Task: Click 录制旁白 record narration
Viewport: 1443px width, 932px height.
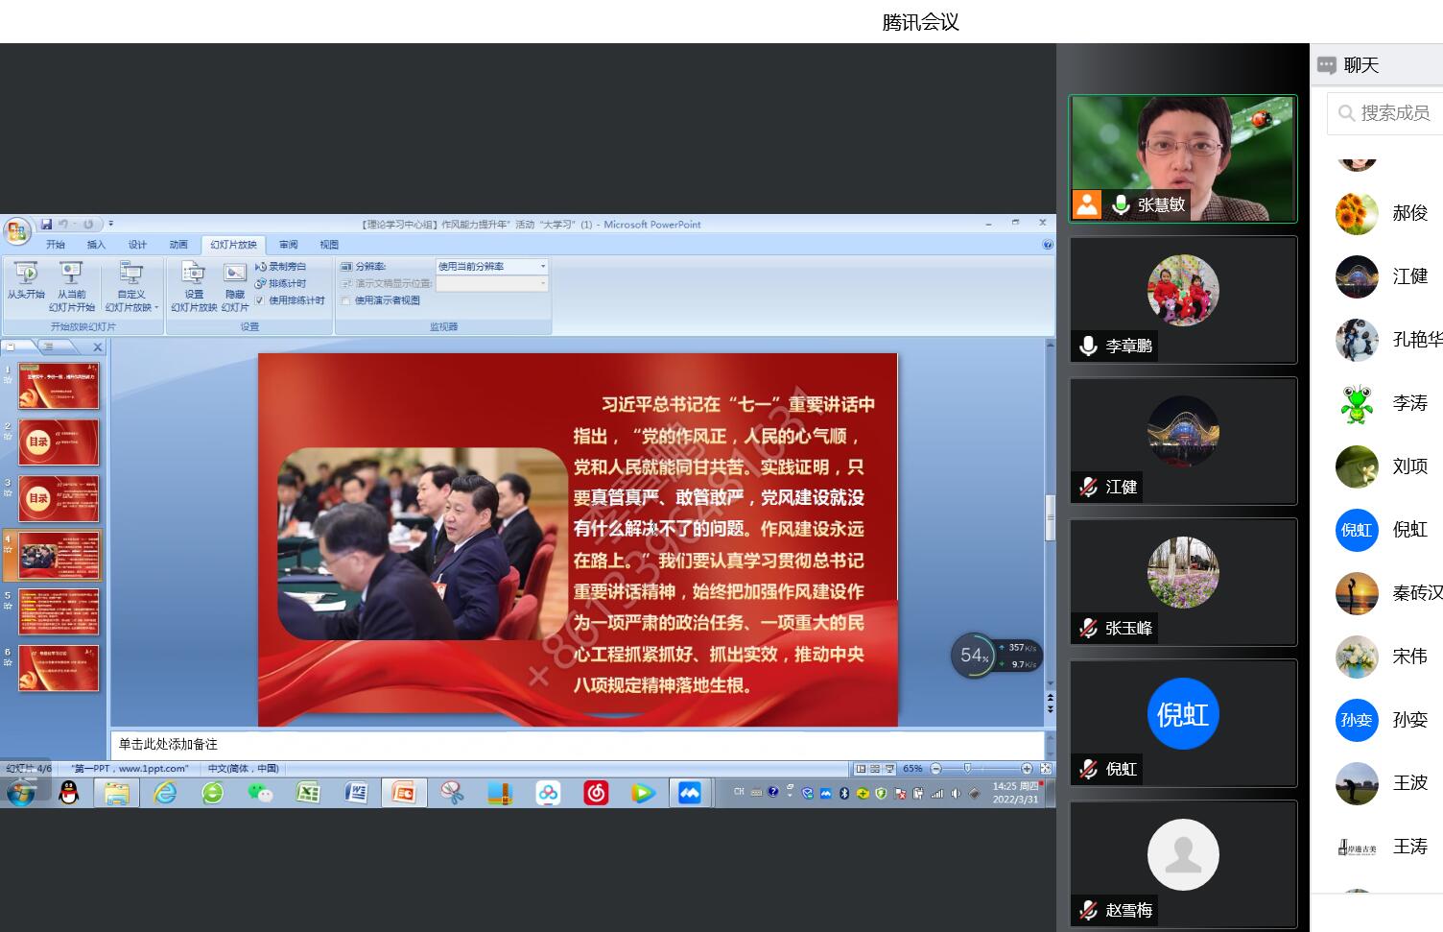Action: [281, 266]
